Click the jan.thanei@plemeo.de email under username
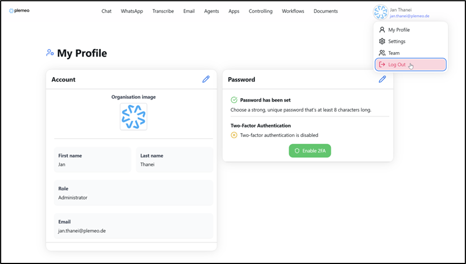This screenshot has height=264, width=466. click(409, 17)
